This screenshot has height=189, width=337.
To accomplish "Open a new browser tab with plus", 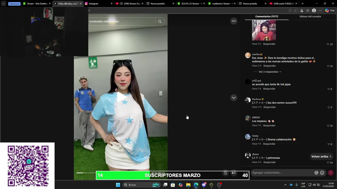I will click(303, 4).
